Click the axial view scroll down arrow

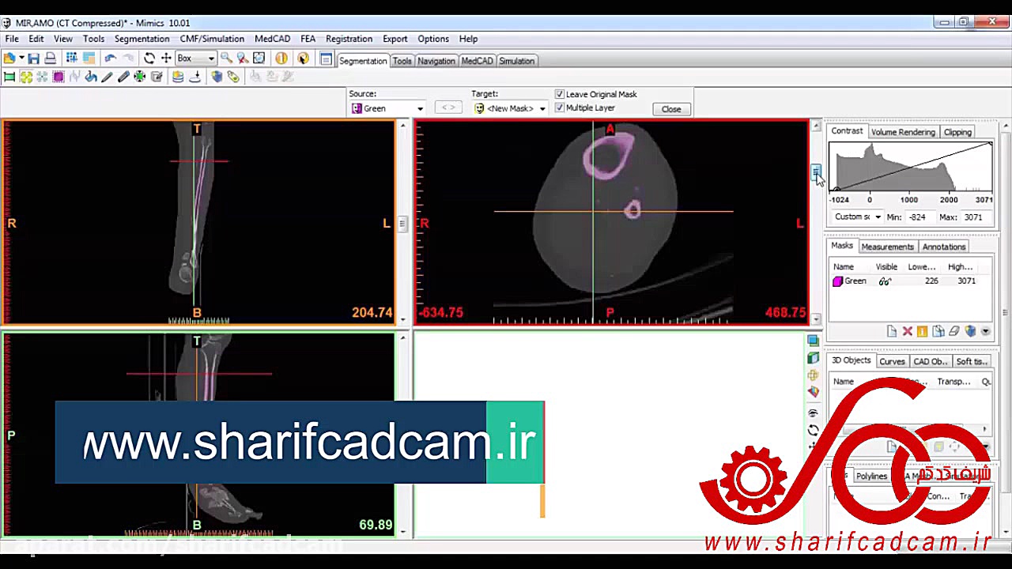pos(816,319)
